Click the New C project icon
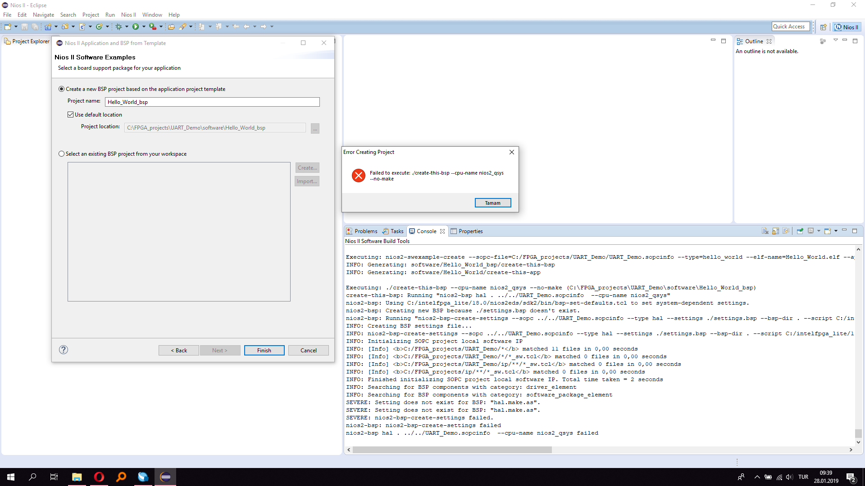865x486 pixels. pyautogui.click(x=48, y=27)
